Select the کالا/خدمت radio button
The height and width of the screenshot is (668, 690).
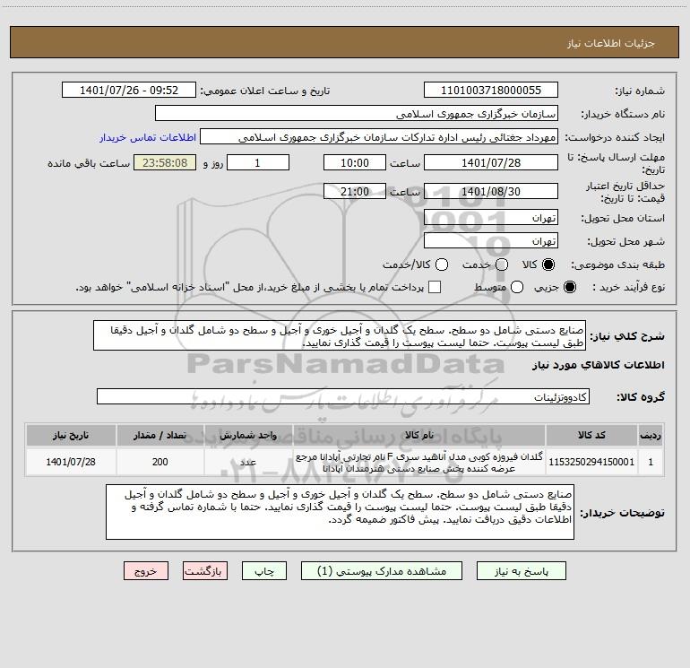click(x=442, y=265)
